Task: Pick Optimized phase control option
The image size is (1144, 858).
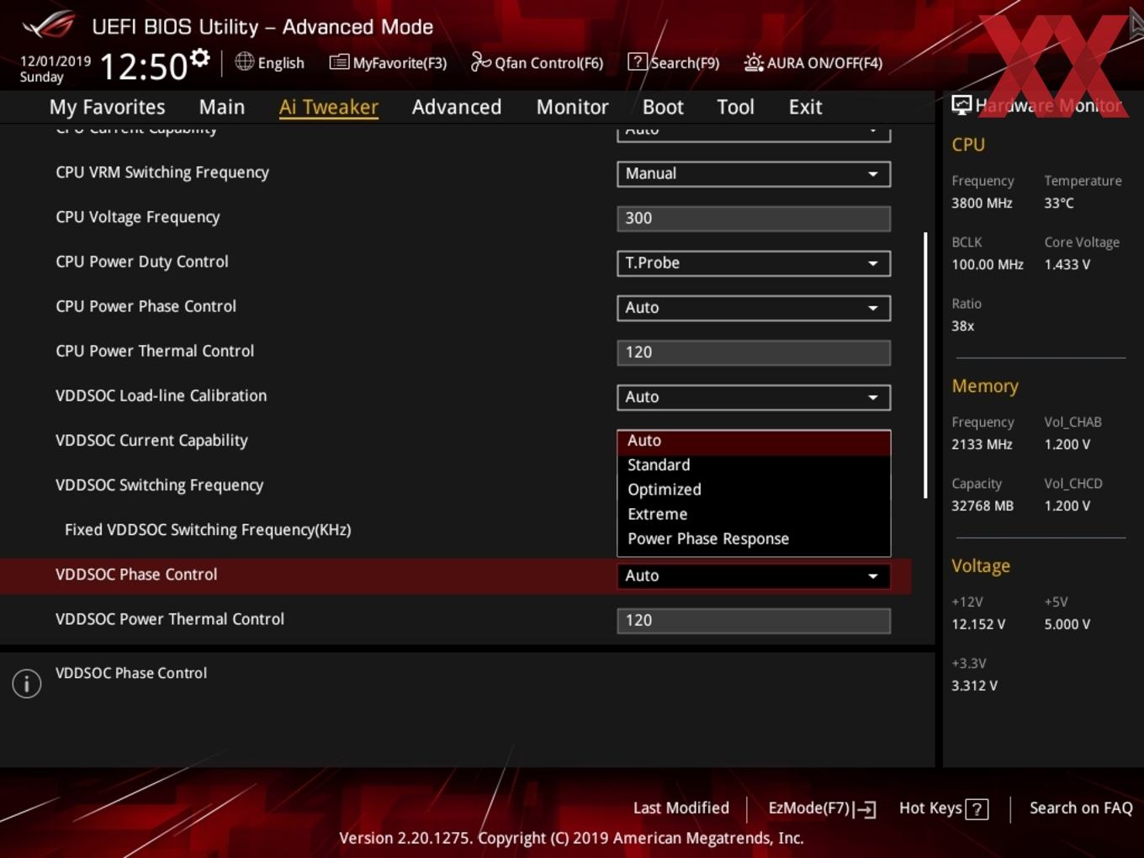Action: 754,490
